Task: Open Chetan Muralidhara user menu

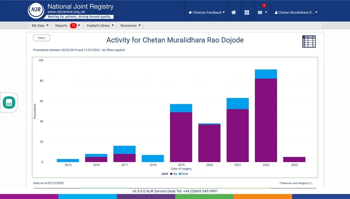Action: tap(296, 13)
